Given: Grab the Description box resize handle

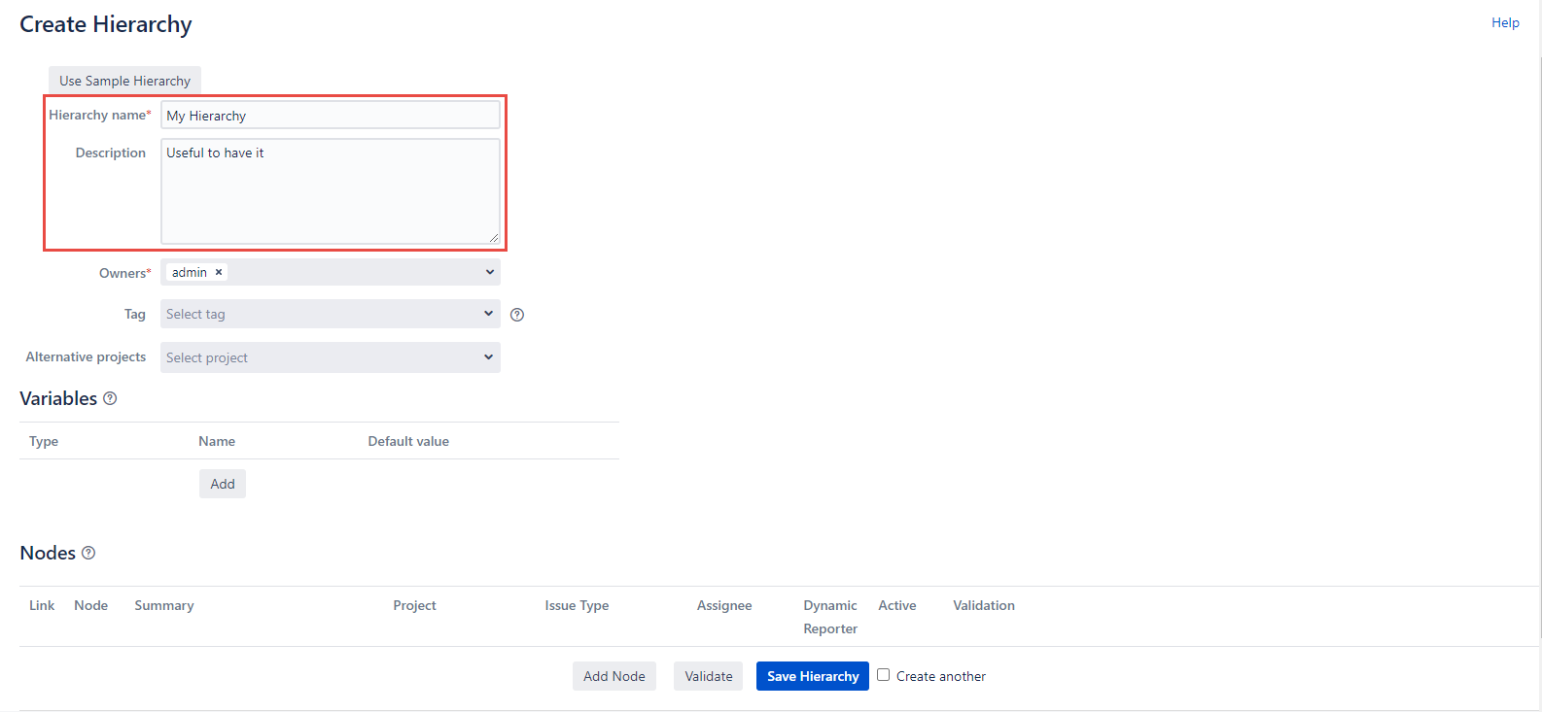Looking at the screenshot, I should [494, 237].
